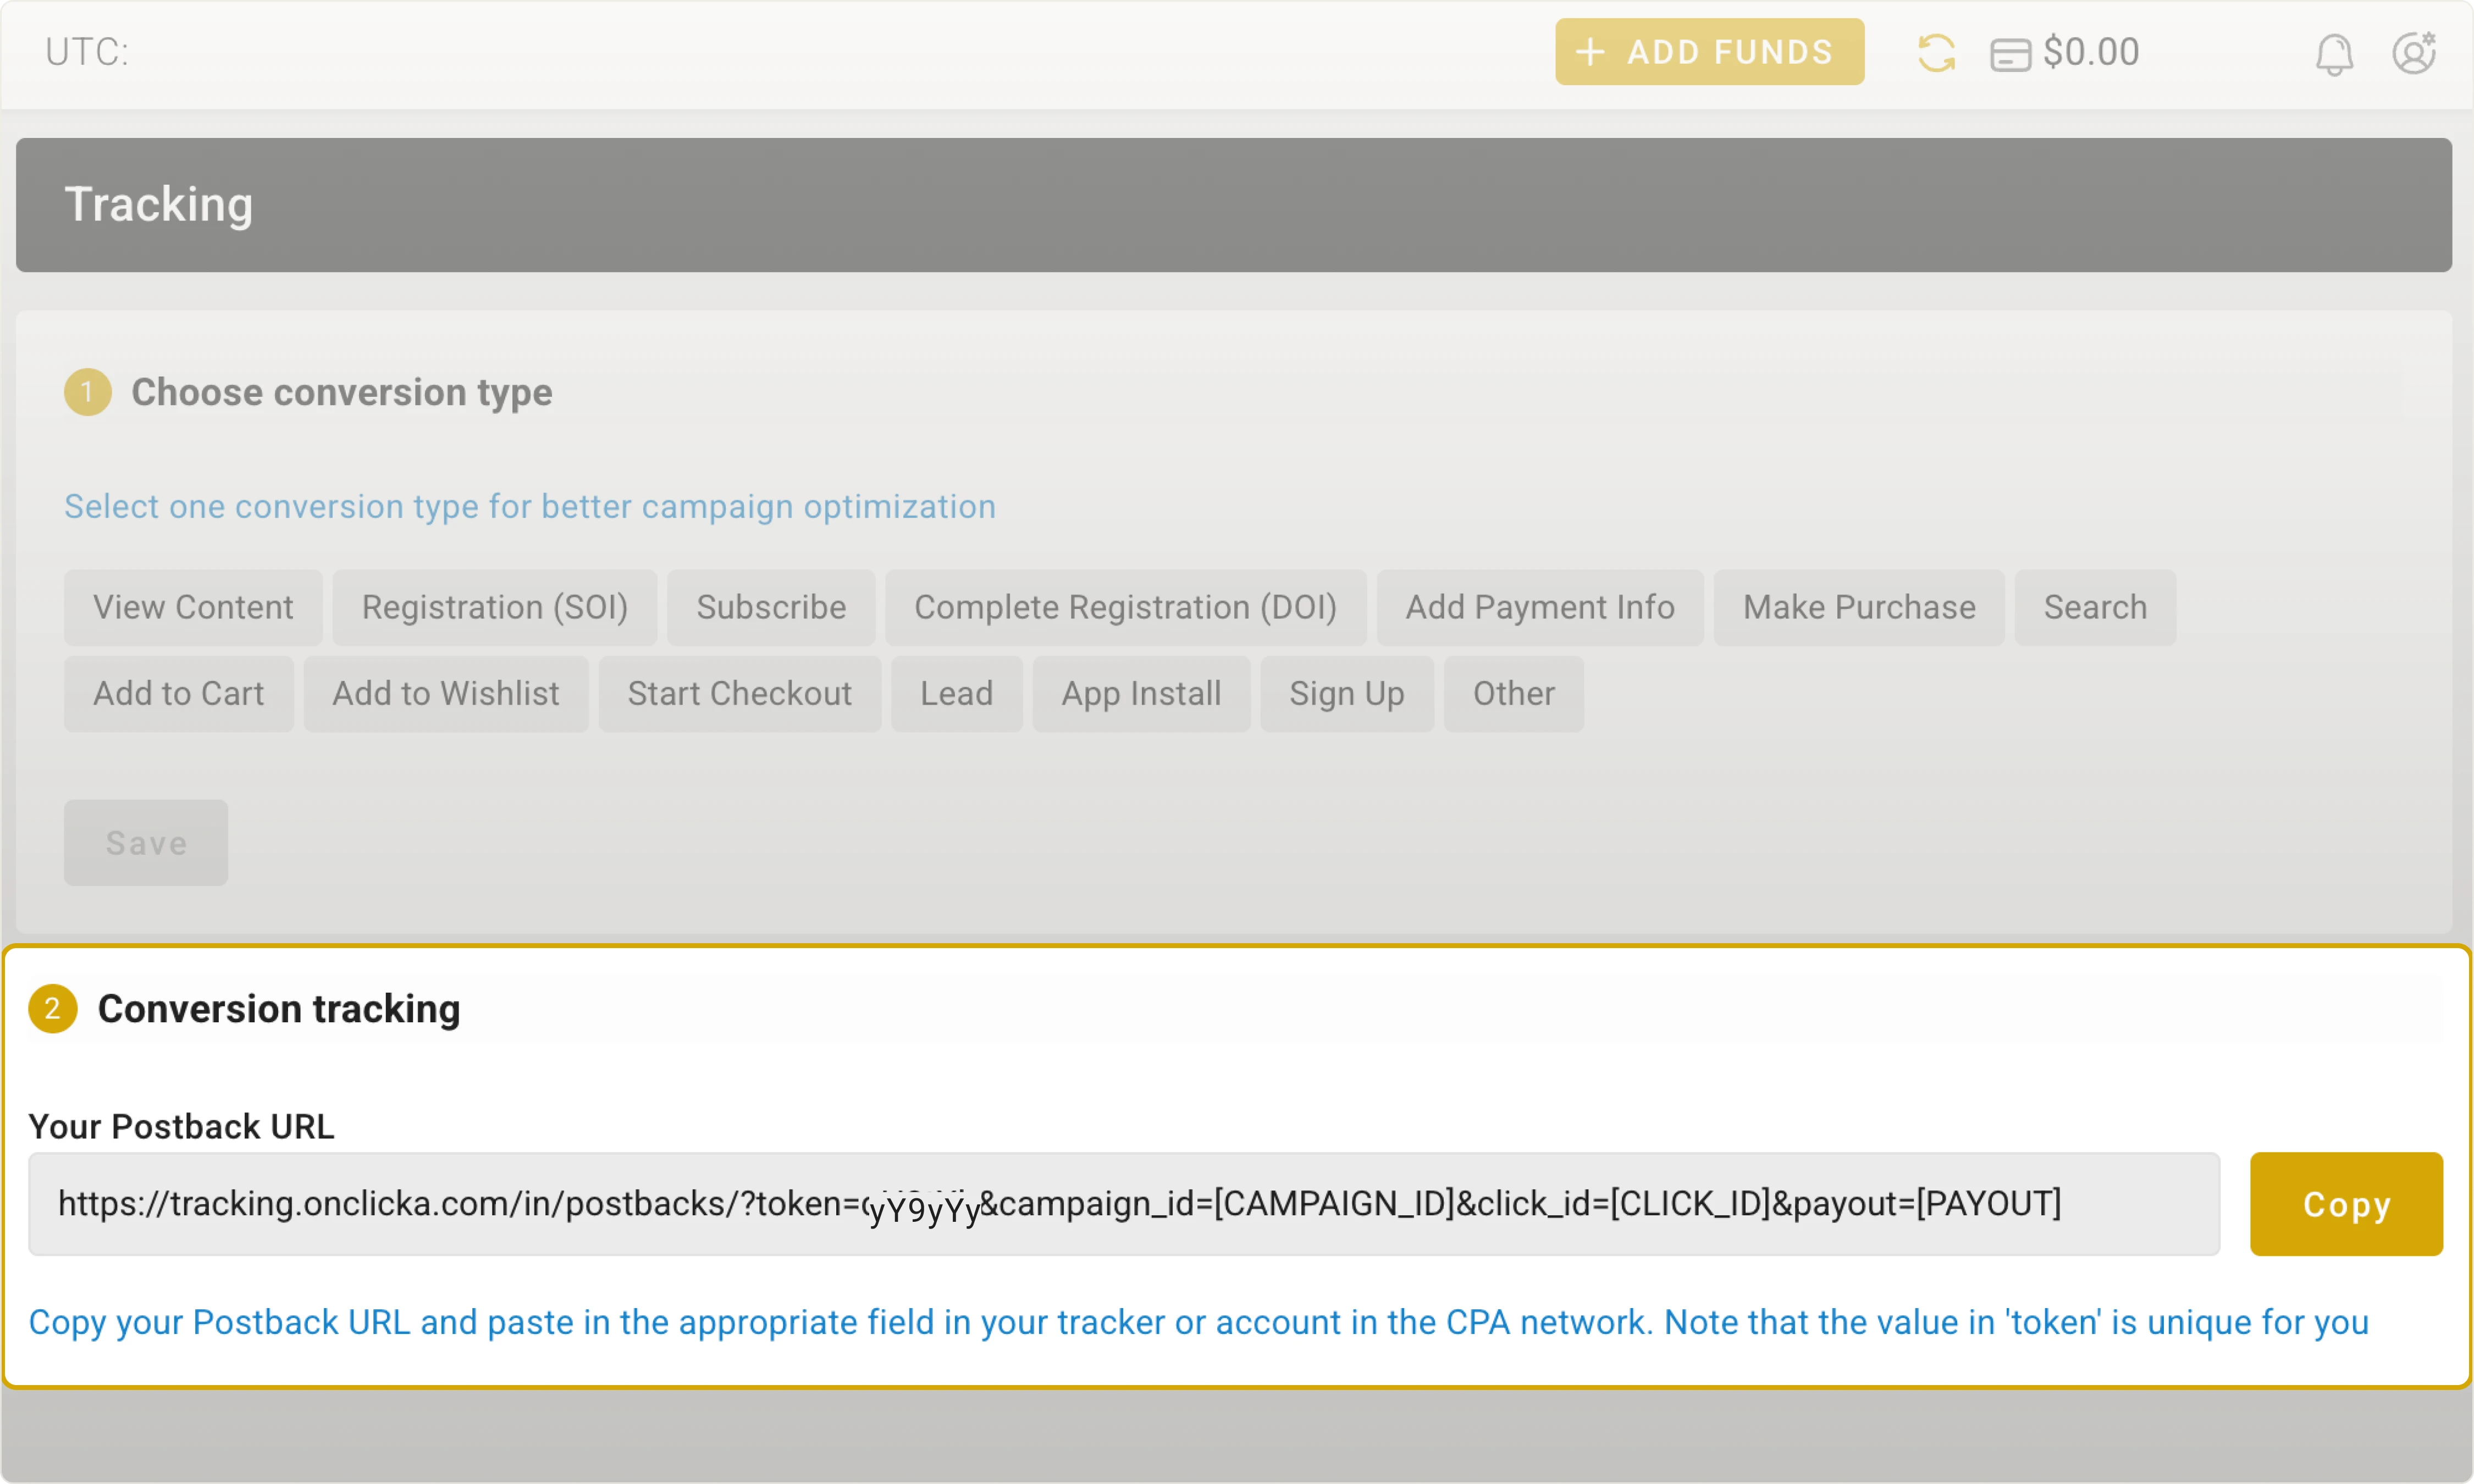
Task: Select the Add to Wishlist type
Action: [446, 693]
